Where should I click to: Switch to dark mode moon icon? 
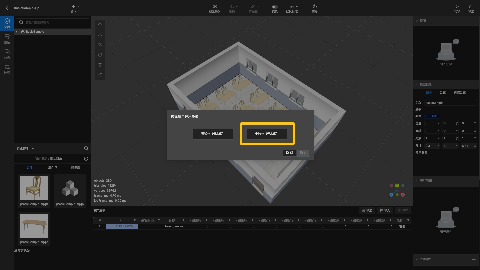pyautogui.click(x=315, y=6)
